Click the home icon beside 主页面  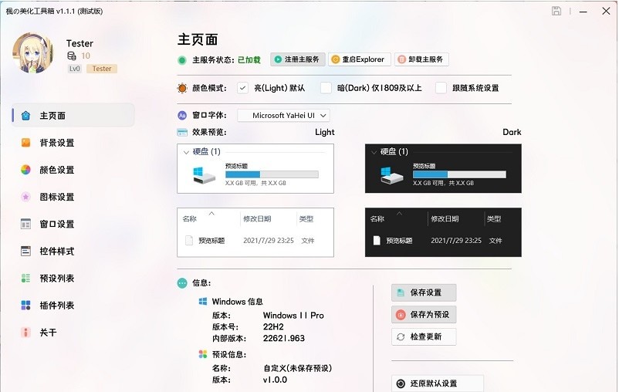coord(25,115)
